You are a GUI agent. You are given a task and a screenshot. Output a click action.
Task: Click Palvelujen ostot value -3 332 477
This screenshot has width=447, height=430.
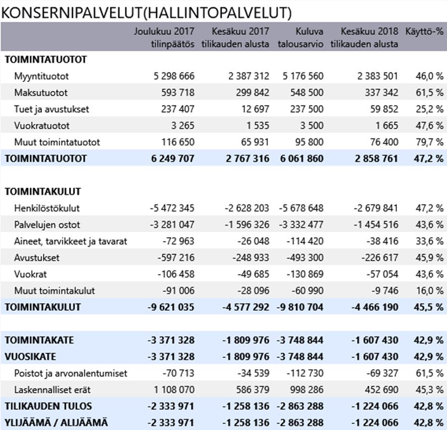[x=301, y=225]
